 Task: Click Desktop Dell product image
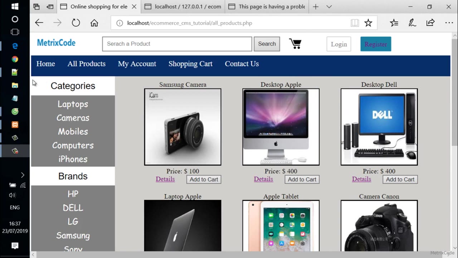tap(379, 127)
